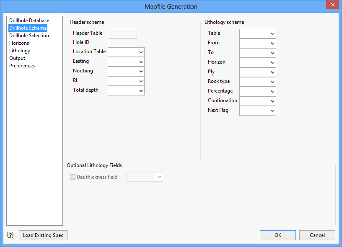This screenshot has width=342, height=247.
Task: Confirm with the OK button
Action: pos(277,235)
